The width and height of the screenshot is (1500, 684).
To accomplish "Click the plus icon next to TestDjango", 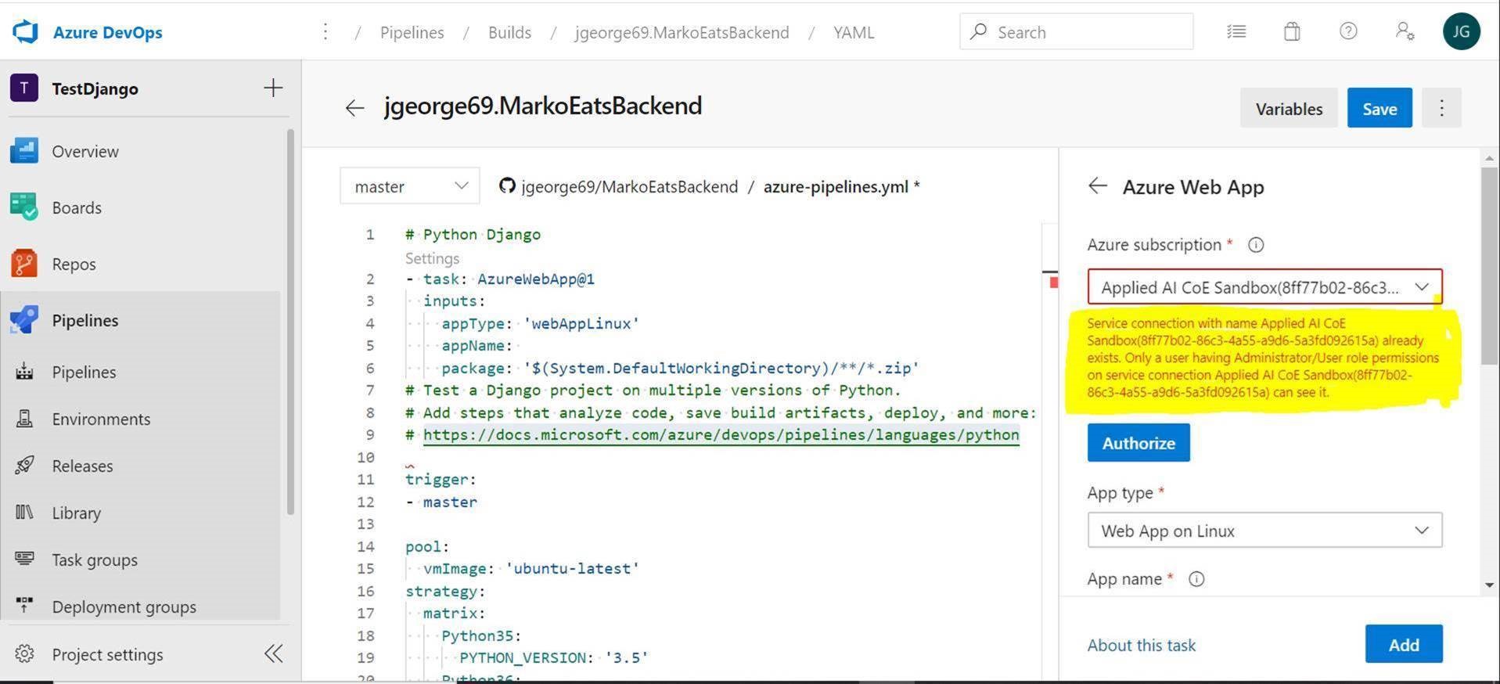I will pyautogui.click(x=272, y=88).
